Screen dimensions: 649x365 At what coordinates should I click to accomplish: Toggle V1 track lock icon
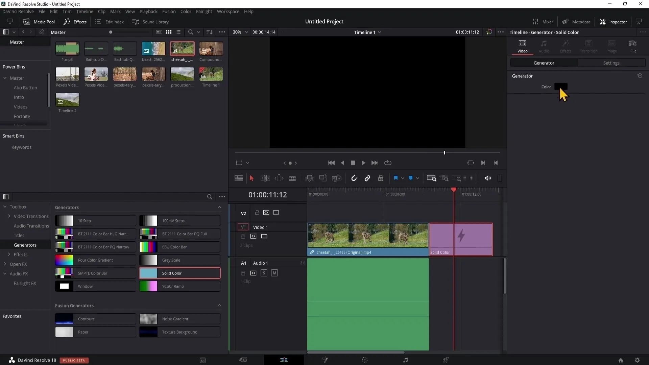coord(243,236)
